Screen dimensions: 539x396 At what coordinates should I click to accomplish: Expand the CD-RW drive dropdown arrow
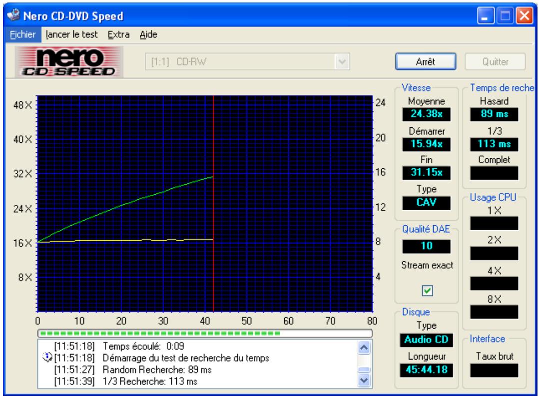coord(342,62)
